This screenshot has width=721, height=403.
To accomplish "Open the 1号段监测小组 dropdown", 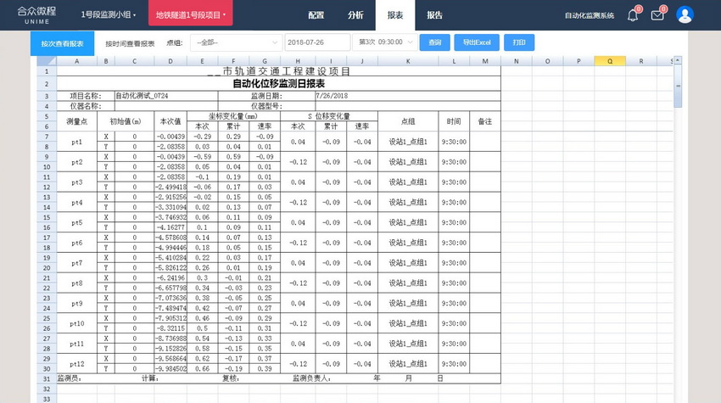I will 108,15.
